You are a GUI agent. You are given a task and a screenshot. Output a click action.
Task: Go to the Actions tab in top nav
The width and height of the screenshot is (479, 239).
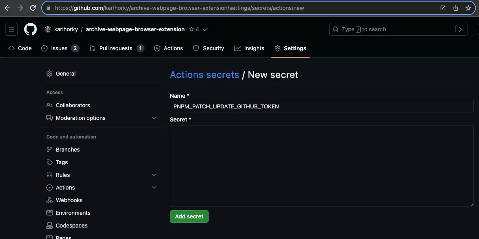tap(168, 48)
